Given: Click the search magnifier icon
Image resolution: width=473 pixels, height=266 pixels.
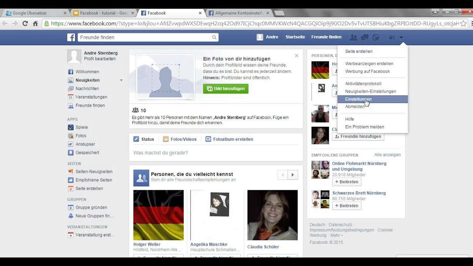Looking at the screenshot, I should [214, 37].
